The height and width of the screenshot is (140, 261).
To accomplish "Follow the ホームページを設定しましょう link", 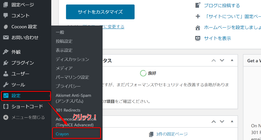I will point(232,28).
